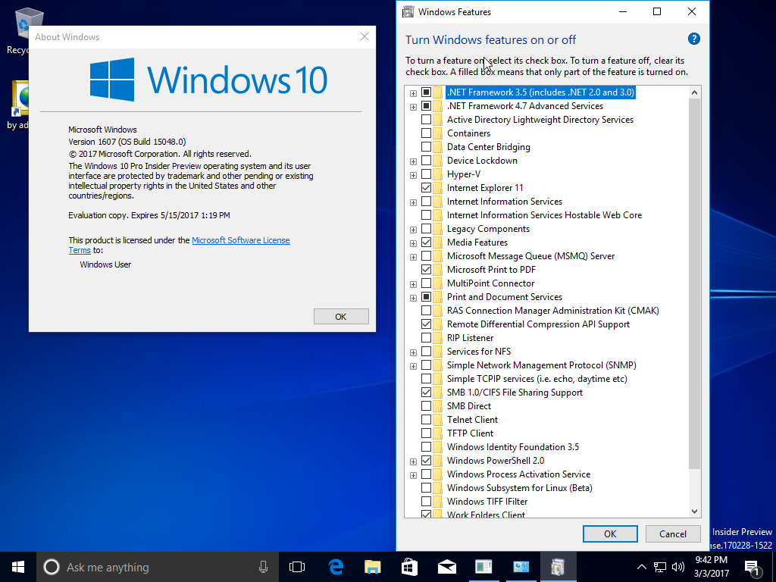Screen dimensions: 776x582
Task: Enable the Containers checkbox
Action: [426, 133]
